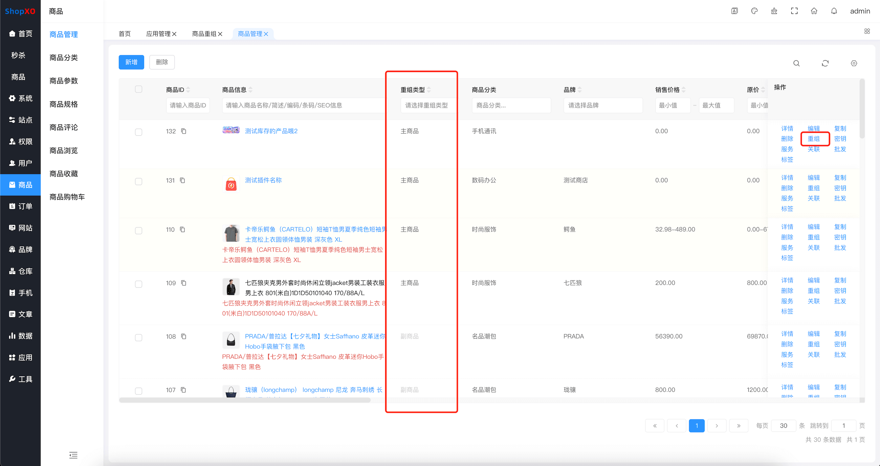Click the blue 新增 button
The image size is (880, 466).
coord(131,62)
